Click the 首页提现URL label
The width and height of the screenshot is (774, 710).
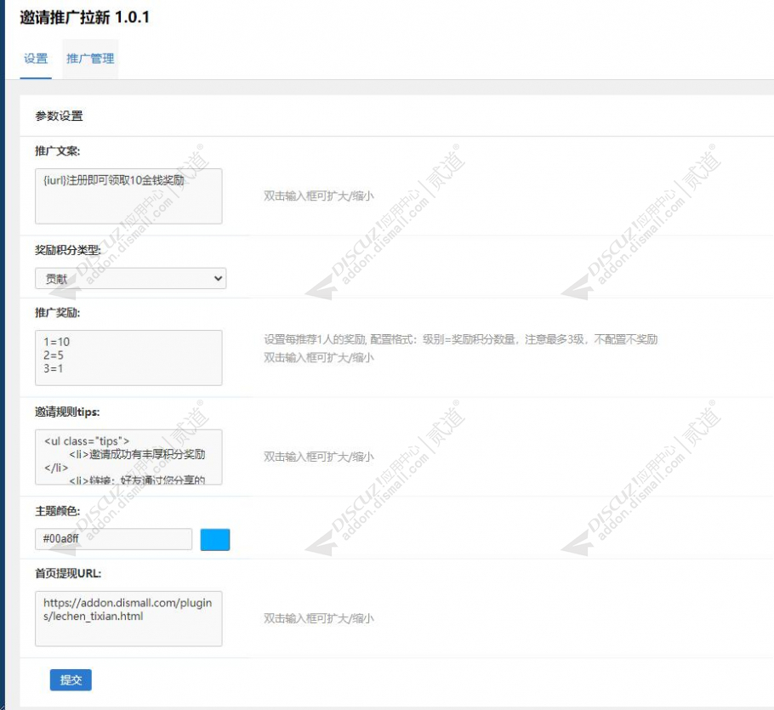click(68, 573)
